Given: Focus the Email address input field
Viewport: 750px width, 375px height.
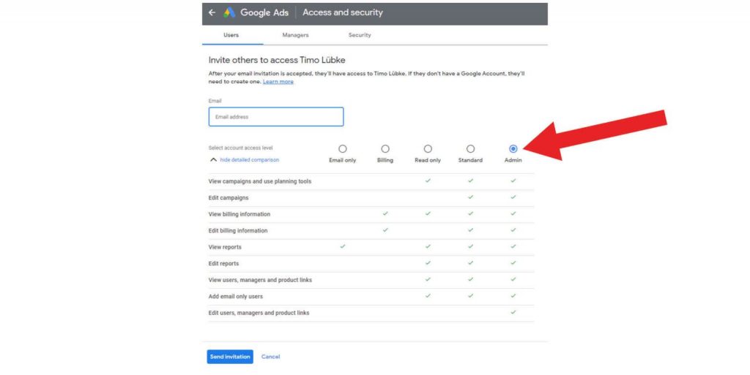Looking at the screenshot, I should tap(276, 117).
